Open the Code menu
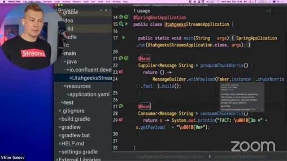The image size is (287, 161). coord(57,2)
